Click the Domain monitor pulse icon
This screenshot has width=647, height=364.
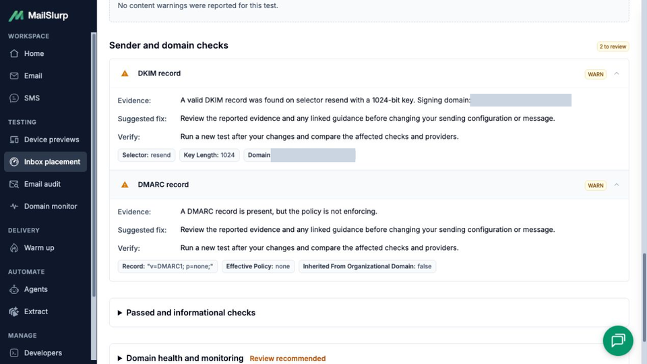pos(14,206)
